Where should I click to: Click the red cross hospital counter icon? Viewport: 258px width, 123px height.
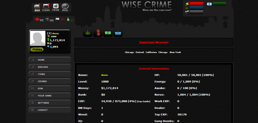[x=37, y=19]
